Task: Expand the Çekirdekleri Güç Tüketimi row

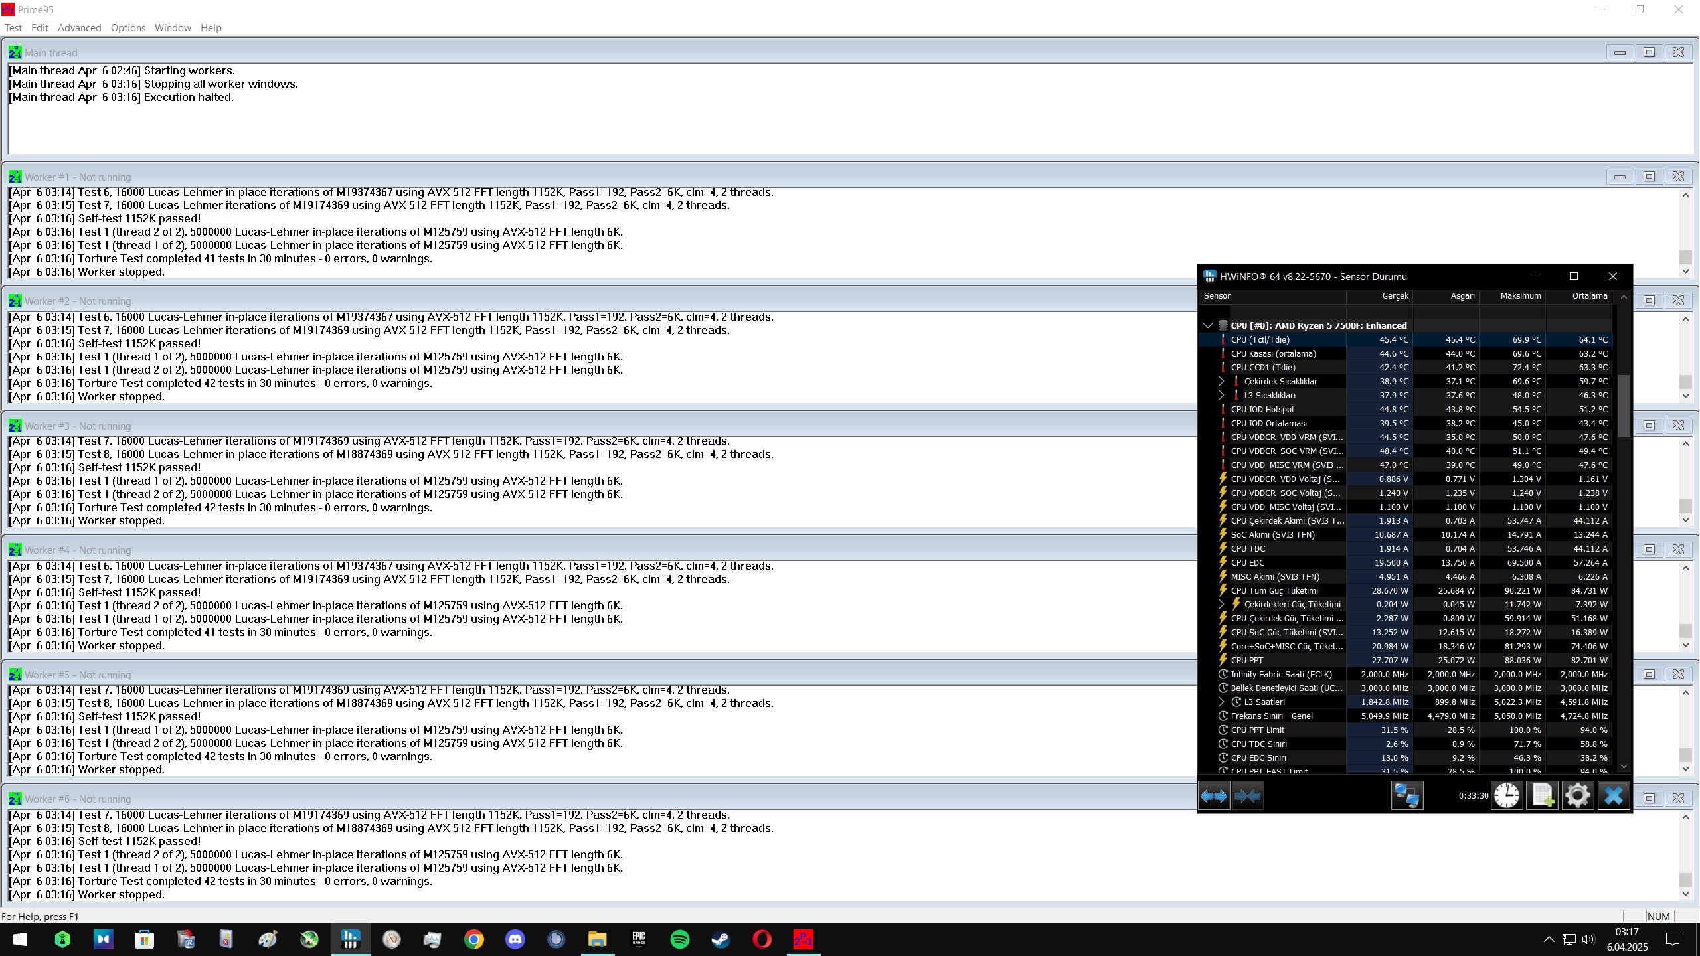Action: tap(1221, 604)
